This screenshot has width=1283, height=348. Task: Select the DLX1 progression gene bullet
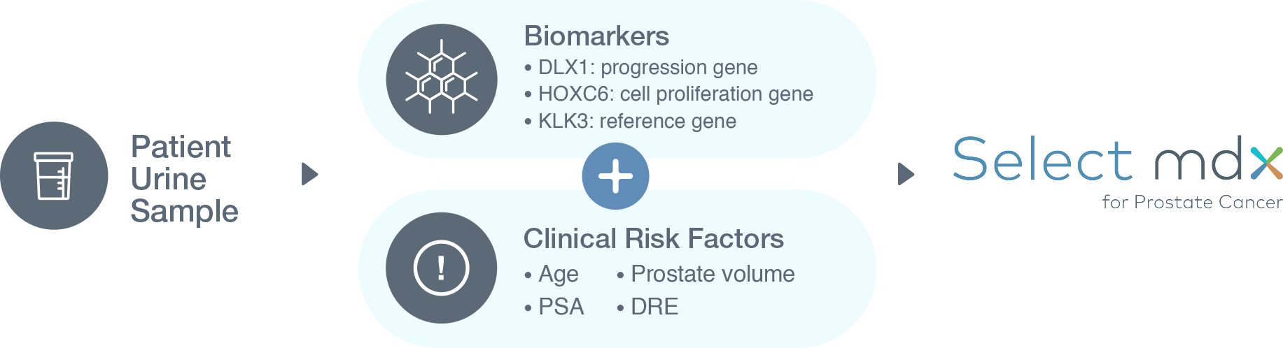641,68
